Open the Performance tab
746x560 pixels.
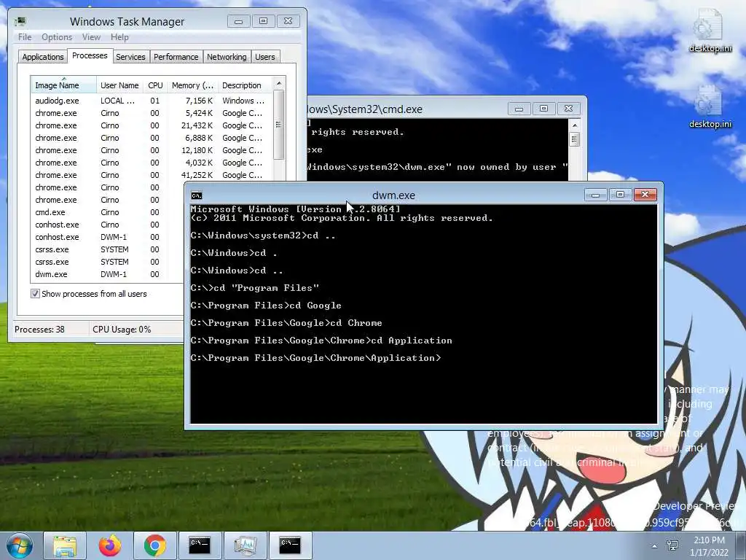[x=176, y=57]
